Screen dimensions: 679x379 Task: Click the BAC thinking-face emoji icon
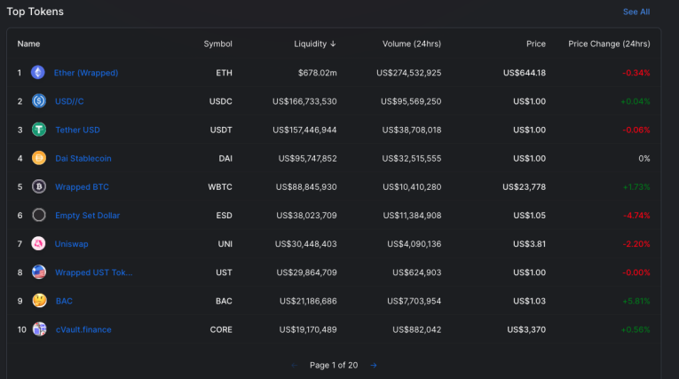[x=39, y=301]
